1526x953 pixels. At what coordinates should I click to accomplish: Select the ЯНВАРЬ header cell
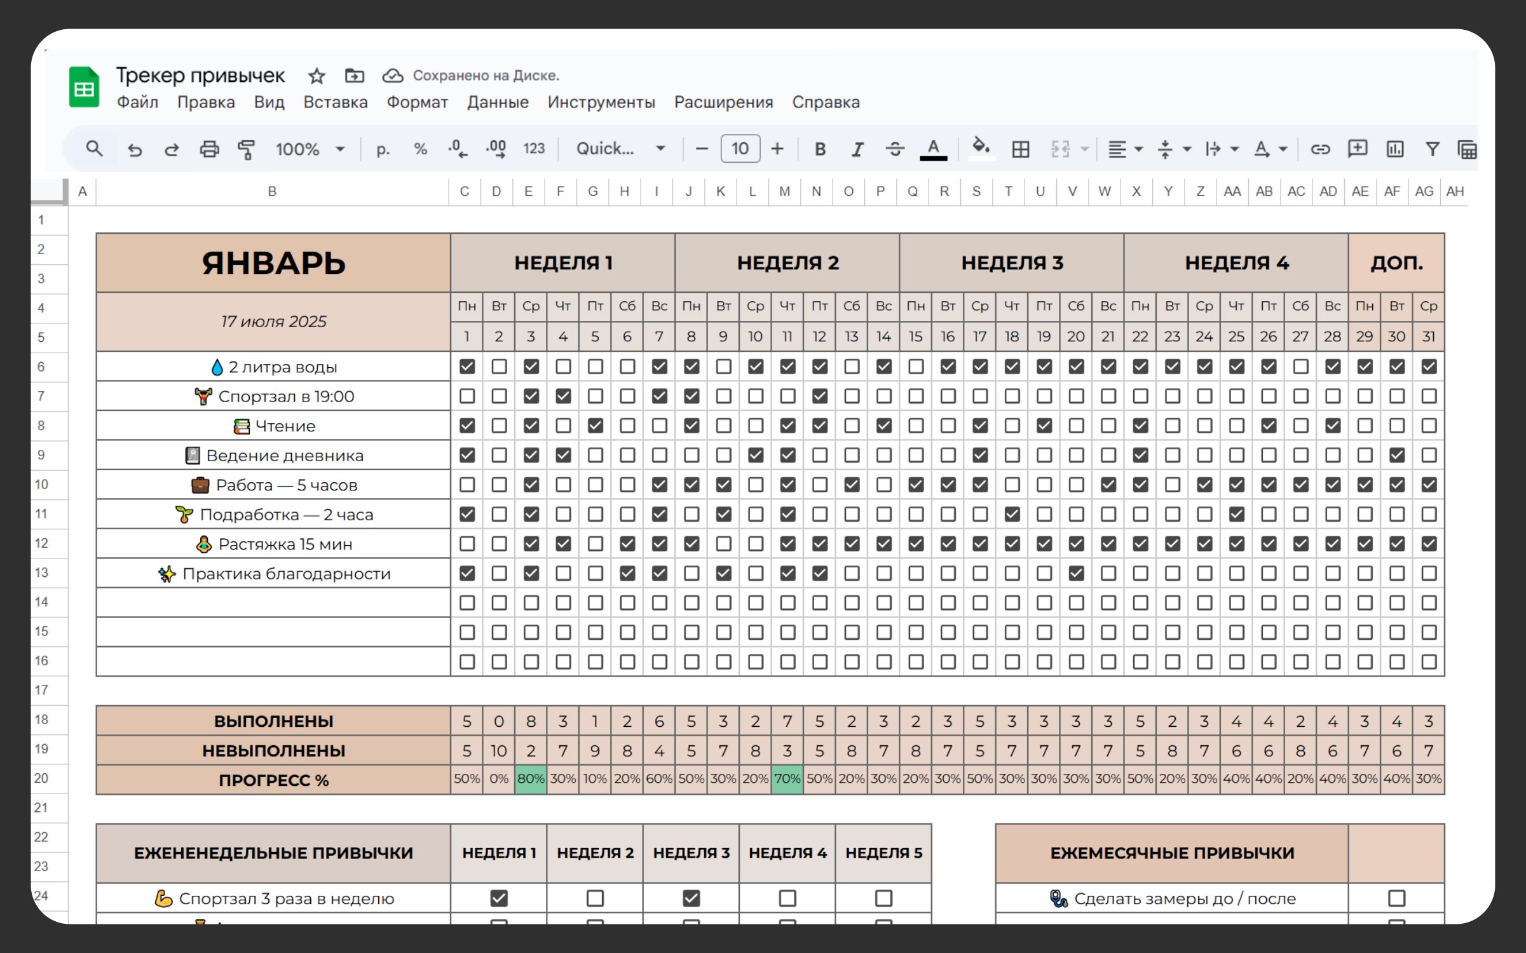273,263
